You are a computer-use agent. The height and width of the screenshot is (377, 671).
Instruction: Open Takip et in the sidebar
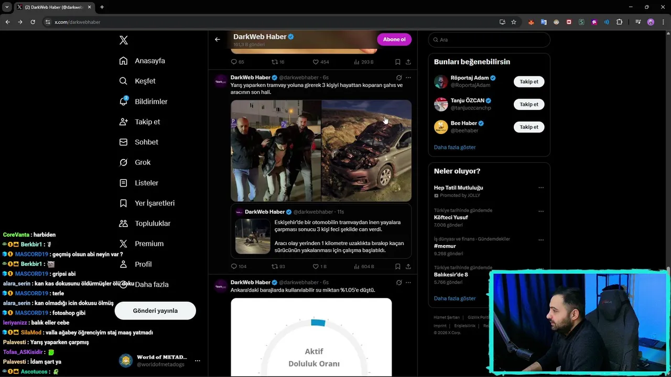[x=139, y=121]
